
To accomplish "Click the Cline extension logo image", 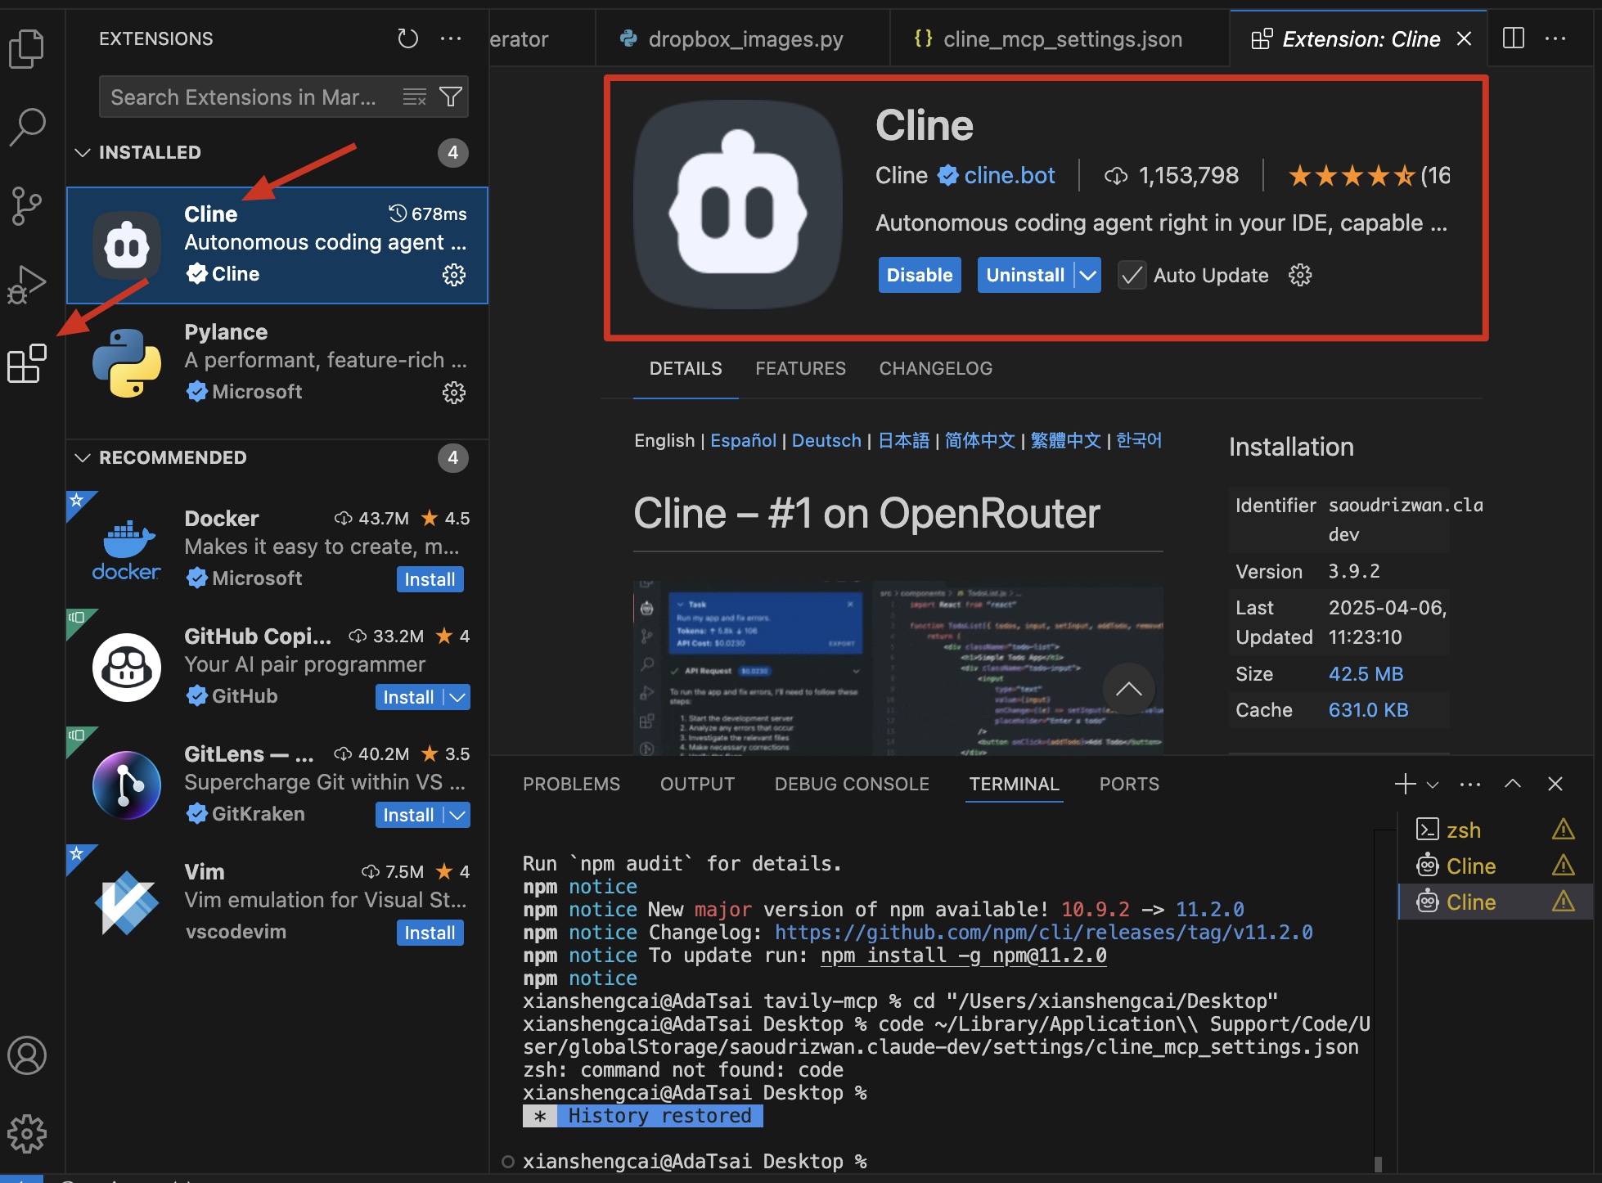I will pyautogui.click(x=738, y=205).
